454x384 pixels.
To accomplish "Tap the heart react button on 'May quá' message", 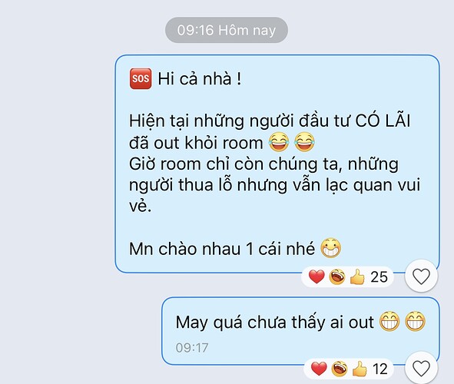I will 421,368.
